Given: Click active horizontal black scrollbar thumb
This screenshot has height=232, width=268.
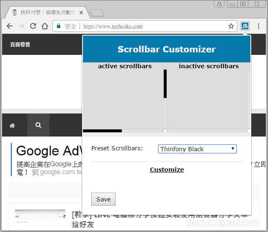Looking at the screenshot, I should point(102,131).
